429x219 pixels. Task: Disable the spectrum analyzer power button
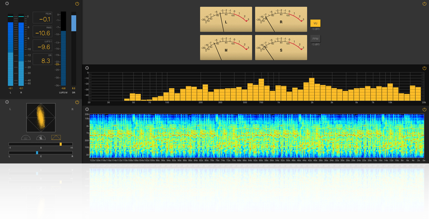click(x=424, y=68)
